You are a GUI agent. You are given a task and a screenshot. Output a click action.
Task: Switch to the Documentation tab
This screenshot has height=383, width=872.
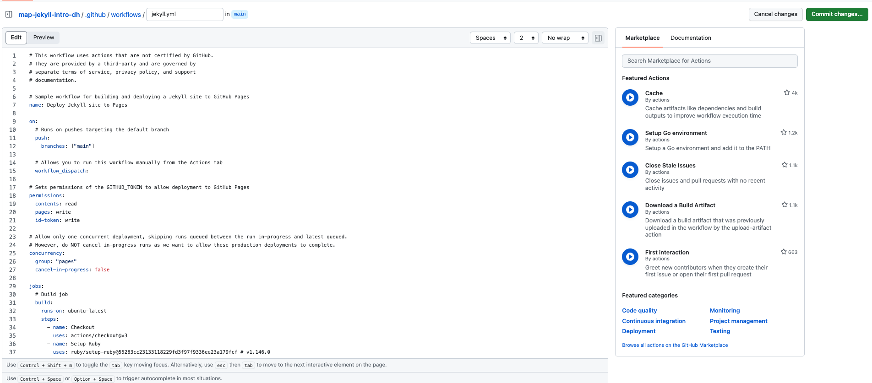(691, 38)
